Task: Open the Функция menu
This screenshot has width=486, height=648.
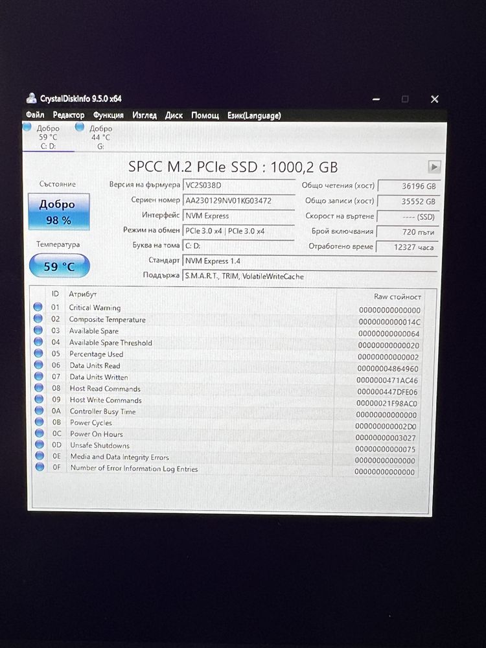Action: click(x=108, y=115)
